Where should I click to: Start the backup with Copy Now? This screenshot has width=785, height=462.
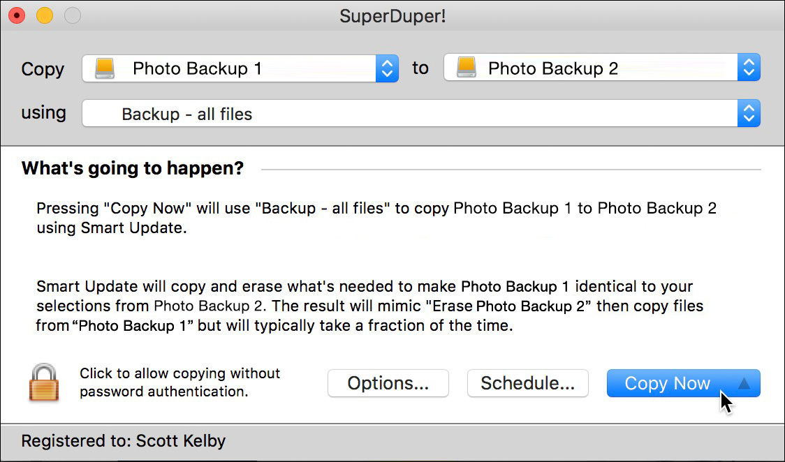coord(663,383)
